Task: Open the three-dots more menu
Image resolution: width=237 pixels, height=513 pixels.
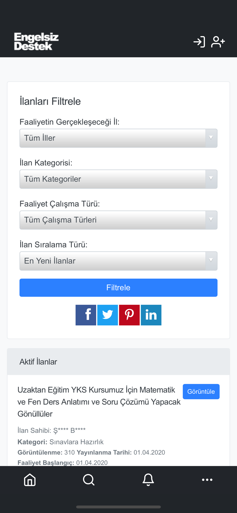Action: click(x=207, y=480)
